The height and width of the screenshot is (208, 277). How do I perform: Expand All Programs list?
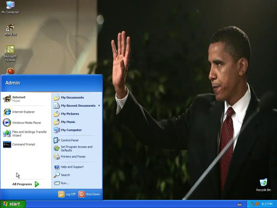(26, 184)
